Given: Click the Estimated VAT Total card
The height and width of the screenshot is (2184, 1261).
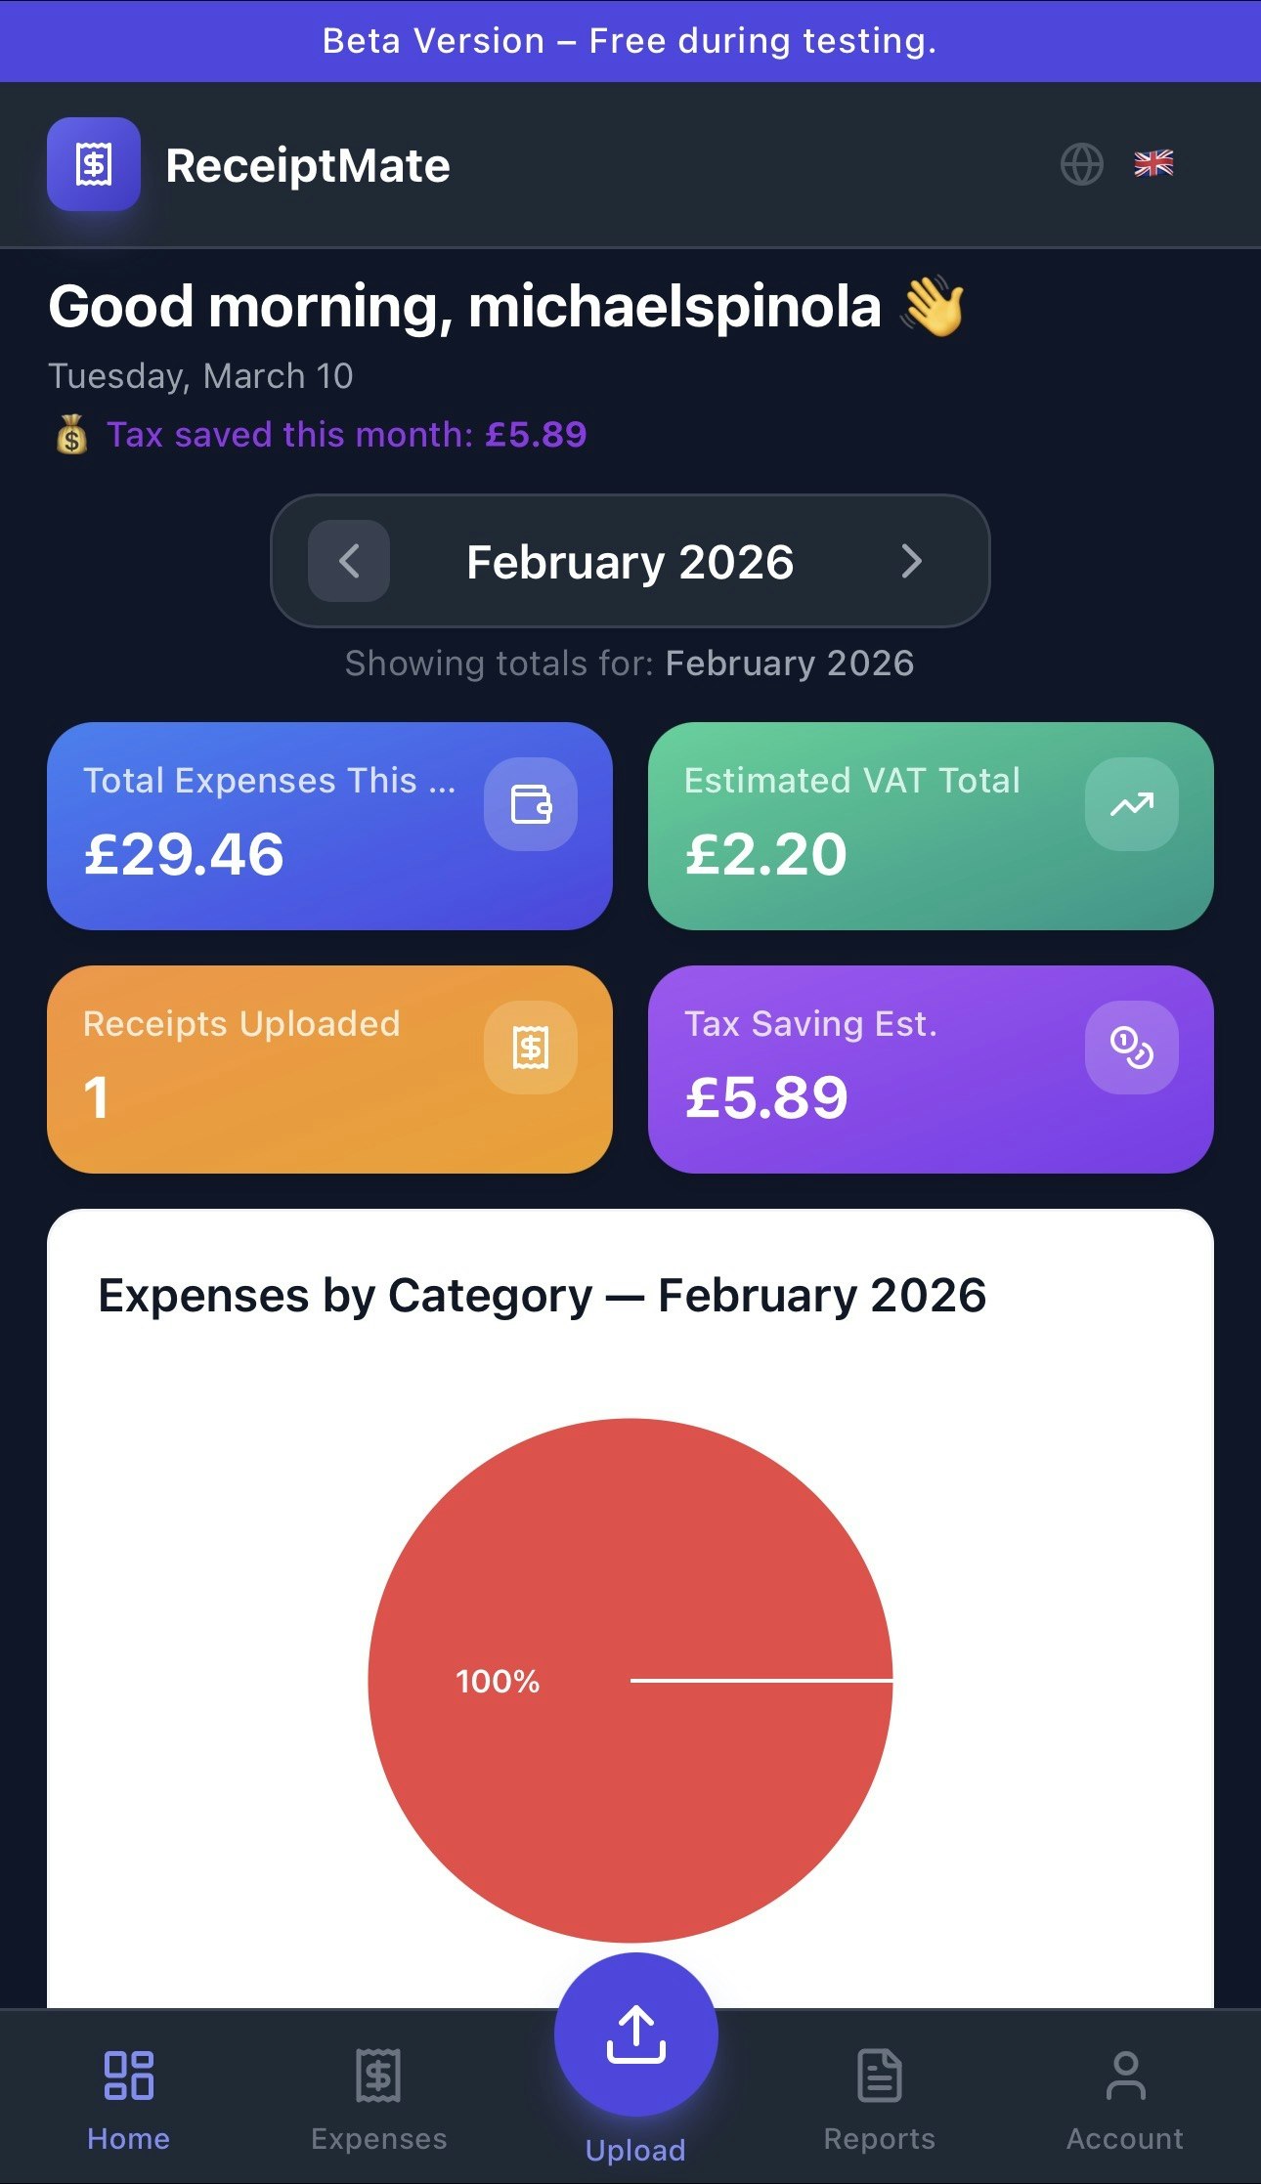Looking at the screenshot, I should pos(931,826).
